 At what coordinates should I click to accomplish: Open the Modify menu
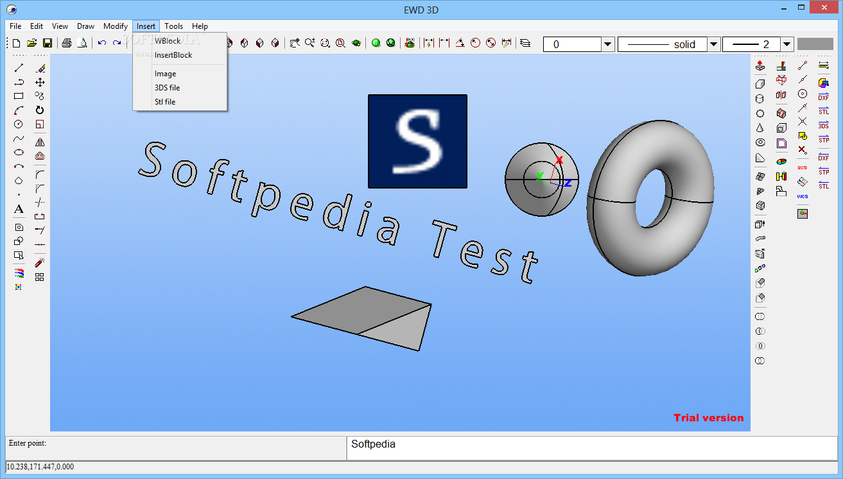tap(116, 26)
